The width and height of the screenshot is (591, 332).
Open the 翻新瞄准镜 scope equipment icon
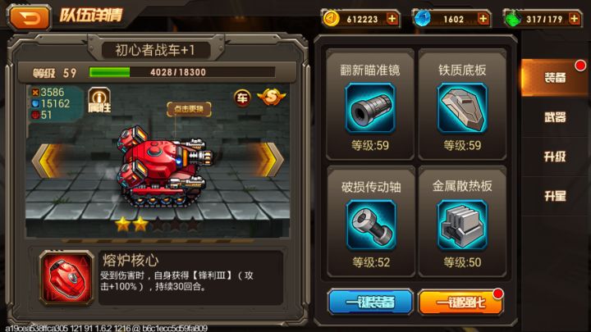[x=370, y=109]
